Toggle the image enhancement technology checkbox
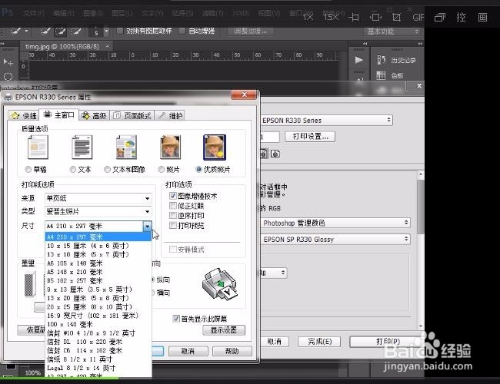This screenshot has height=384, width=500. tap(173, 196)
